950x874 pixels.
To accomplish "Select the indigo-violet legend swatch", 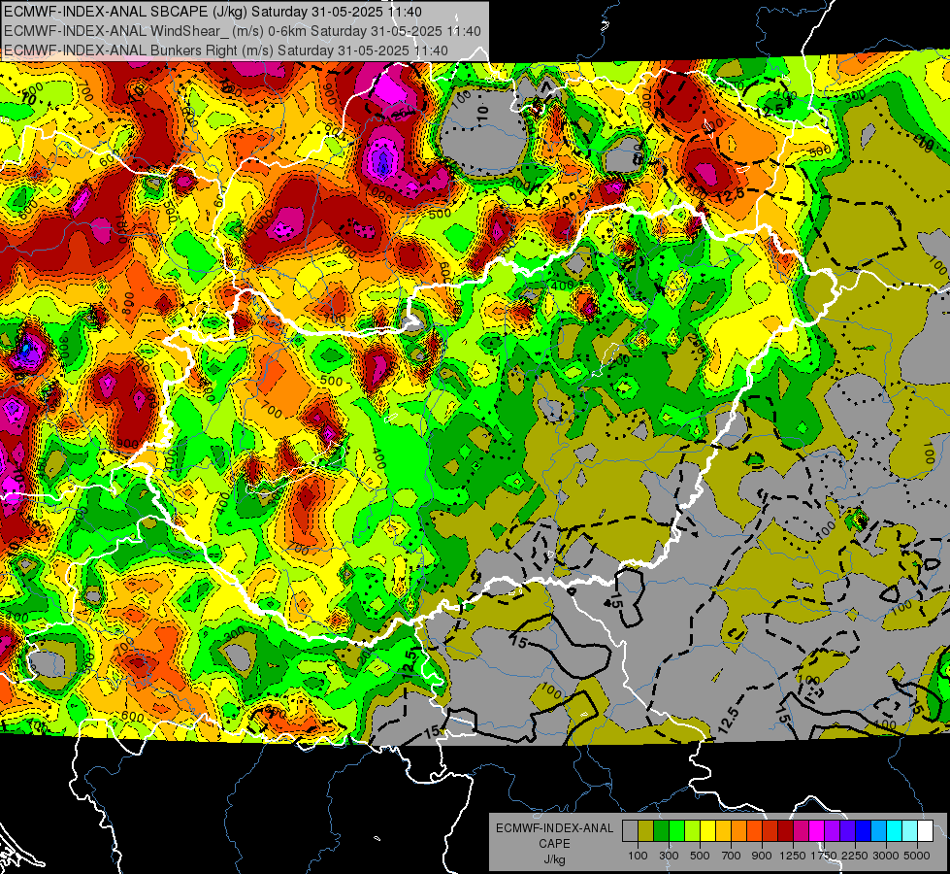I will [847, 831].
